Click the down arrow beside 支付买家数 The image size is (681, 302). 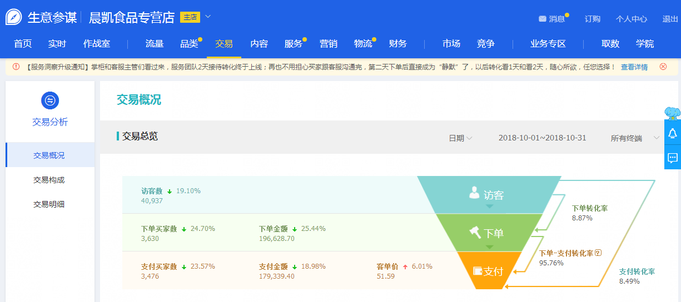tap(184, 267)
